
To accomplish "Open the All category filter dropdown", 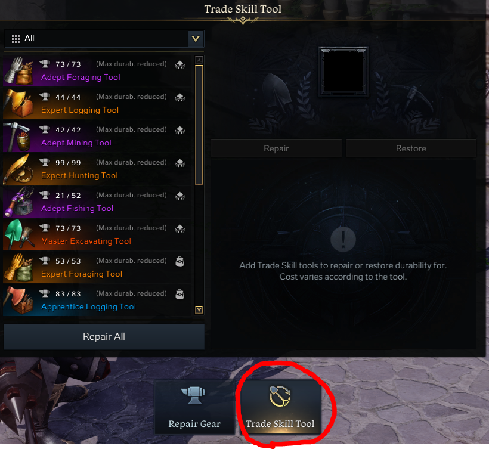I will [x=104, y=39].
